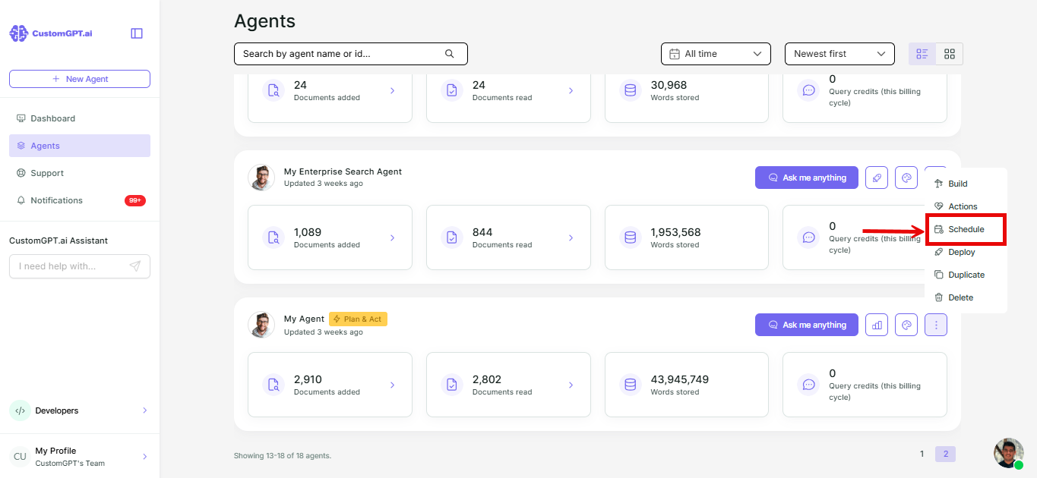Open the Newest first sort dropdown
The height and width of the screenshot is (478, 1037).
tap(839, 54)
